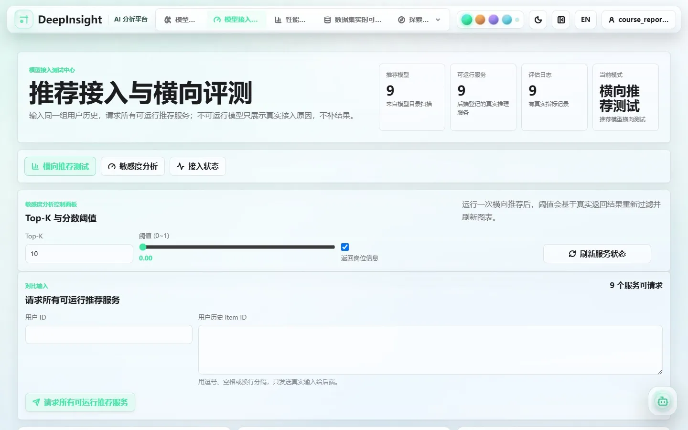This screenshot has height=430, width=688.
Task: Open the 性能… bar-chart nav item
Action: coord(290,20)
